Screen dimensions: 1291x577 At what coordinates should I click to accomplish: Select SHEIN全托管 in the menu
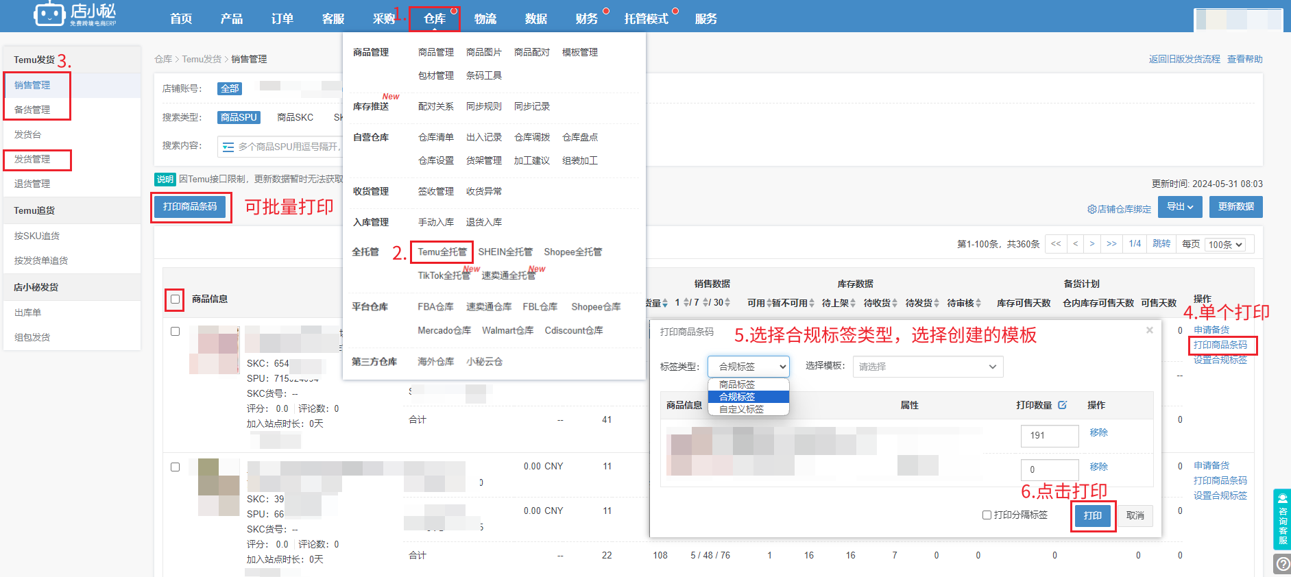coord(505,251)
